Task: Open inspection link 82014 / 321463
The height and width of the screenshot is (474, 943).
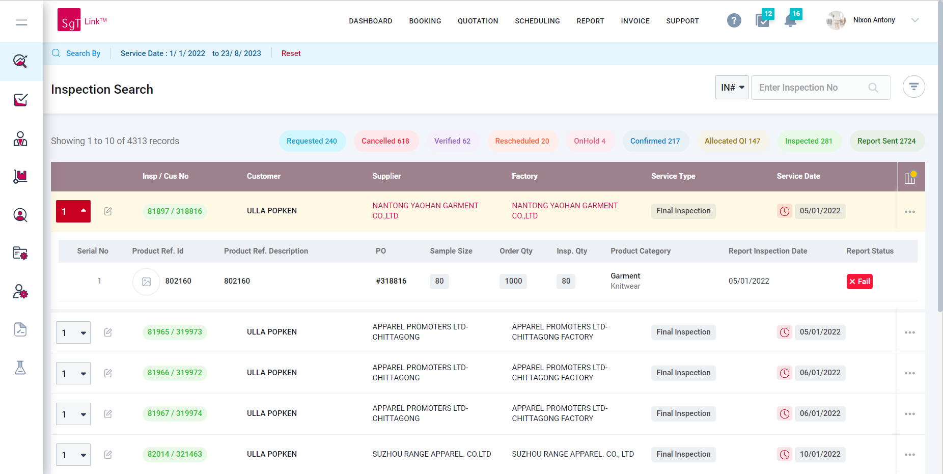Action: [x=175, y=454]
